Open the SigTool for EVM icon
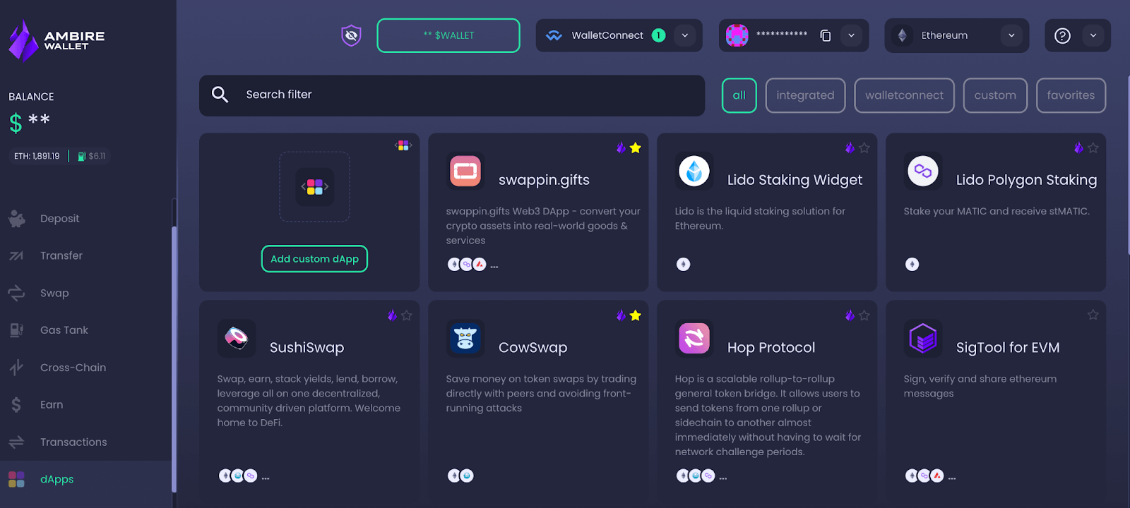 (x=923, y=339)
